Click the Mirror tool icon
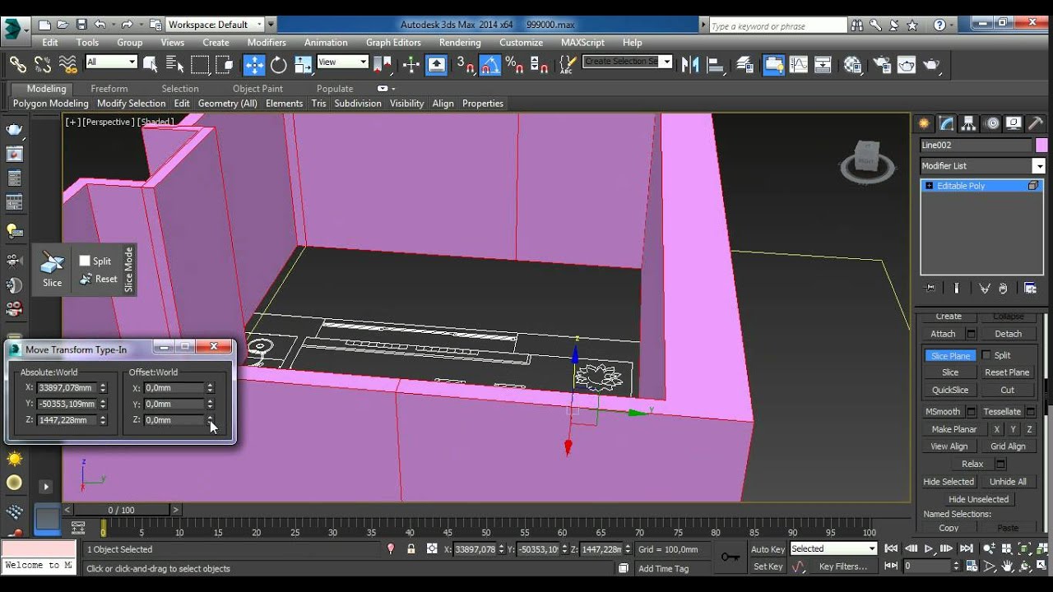1053x592 pixels. coord(690,65)
